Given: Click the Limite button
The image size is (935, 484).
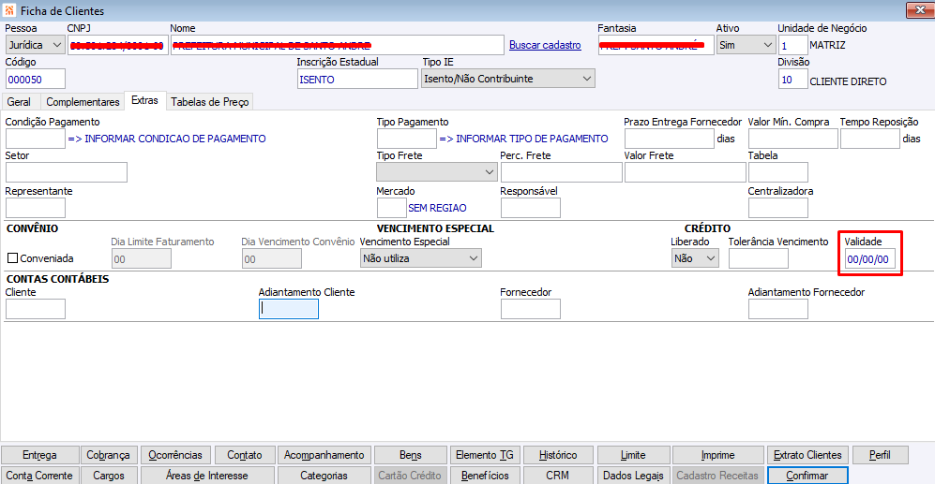Looking at the screenshot, I should pyautogui.click(x=633, y=455).
